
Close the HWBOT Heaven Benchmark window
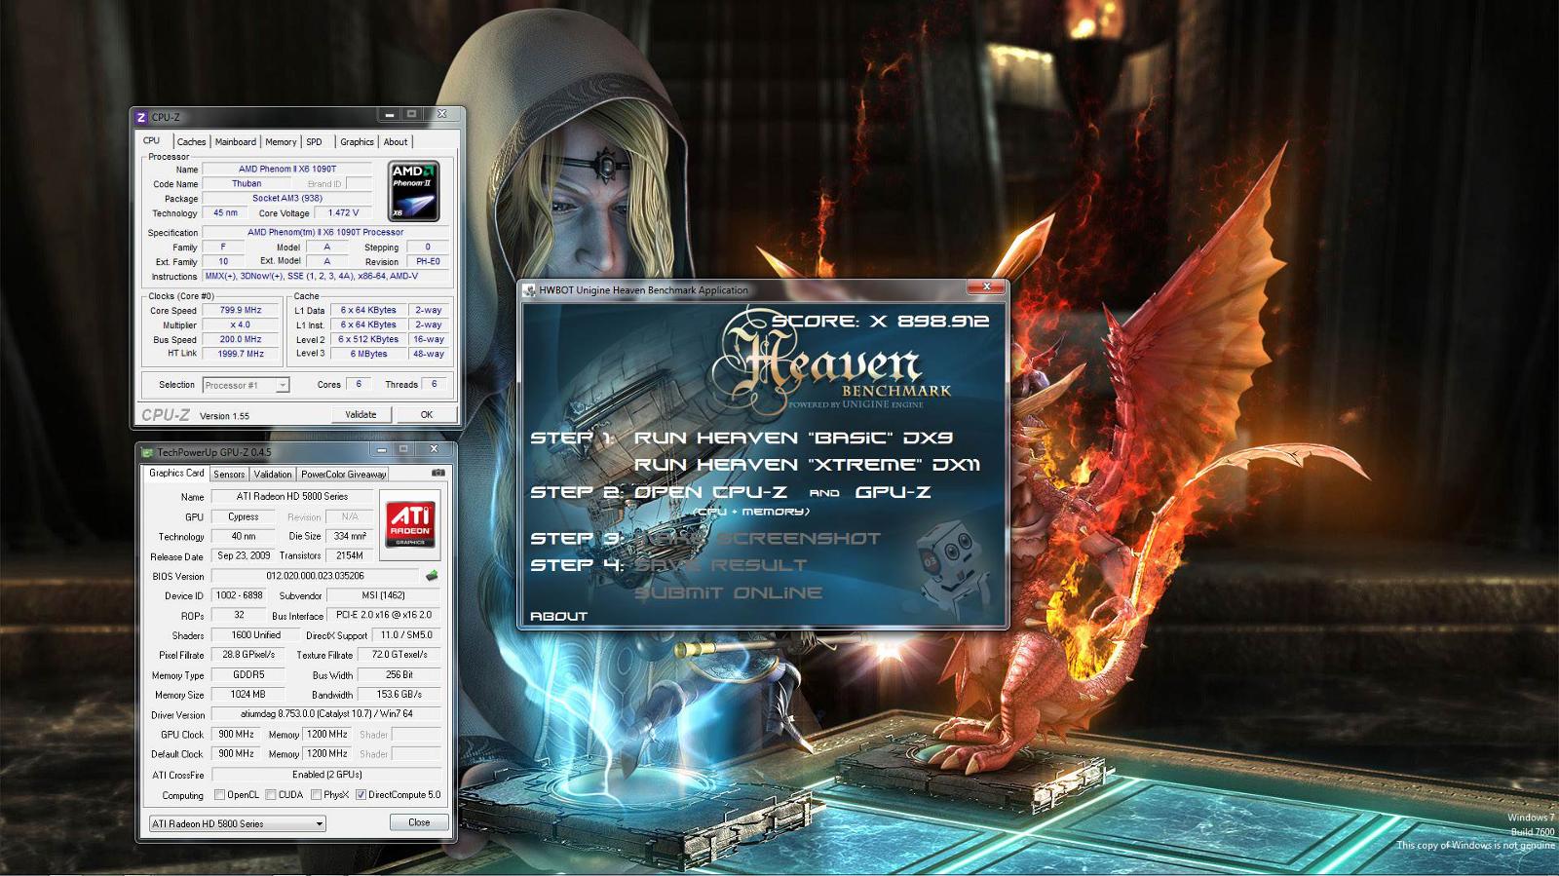click(x=986, y=287)
